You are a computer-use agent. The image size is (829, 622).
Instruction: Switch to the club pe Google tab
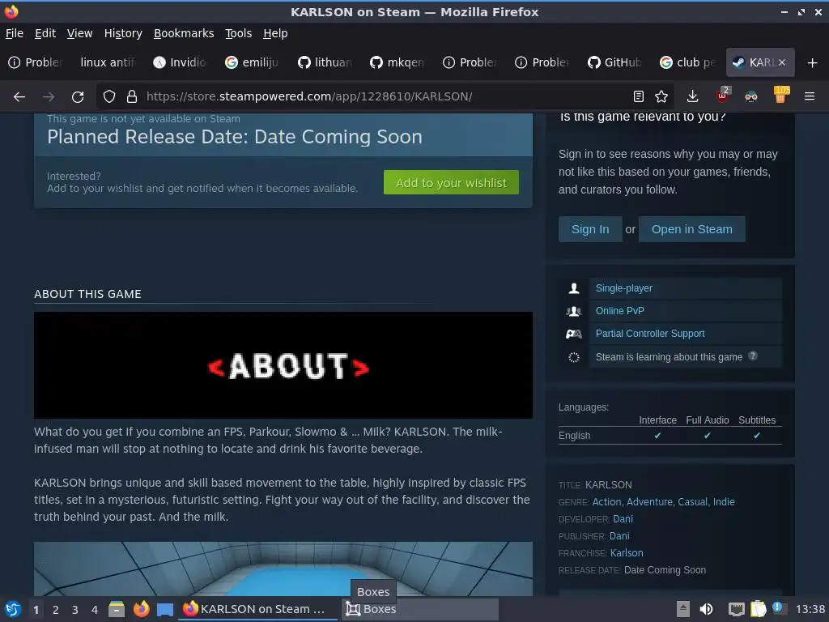click(x=687, y=62)
